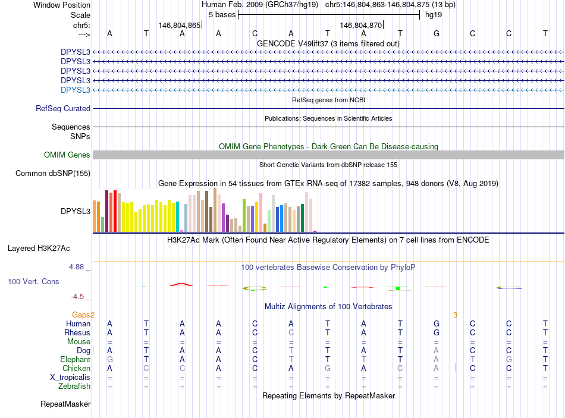
Task: Click the OMIM Genes label
Action: click(x=67, y=155)
